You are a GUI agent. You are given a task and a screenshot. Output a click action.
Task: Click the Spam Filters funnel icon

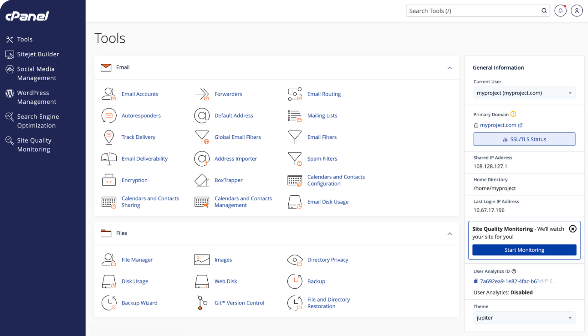tap(295, 159)
